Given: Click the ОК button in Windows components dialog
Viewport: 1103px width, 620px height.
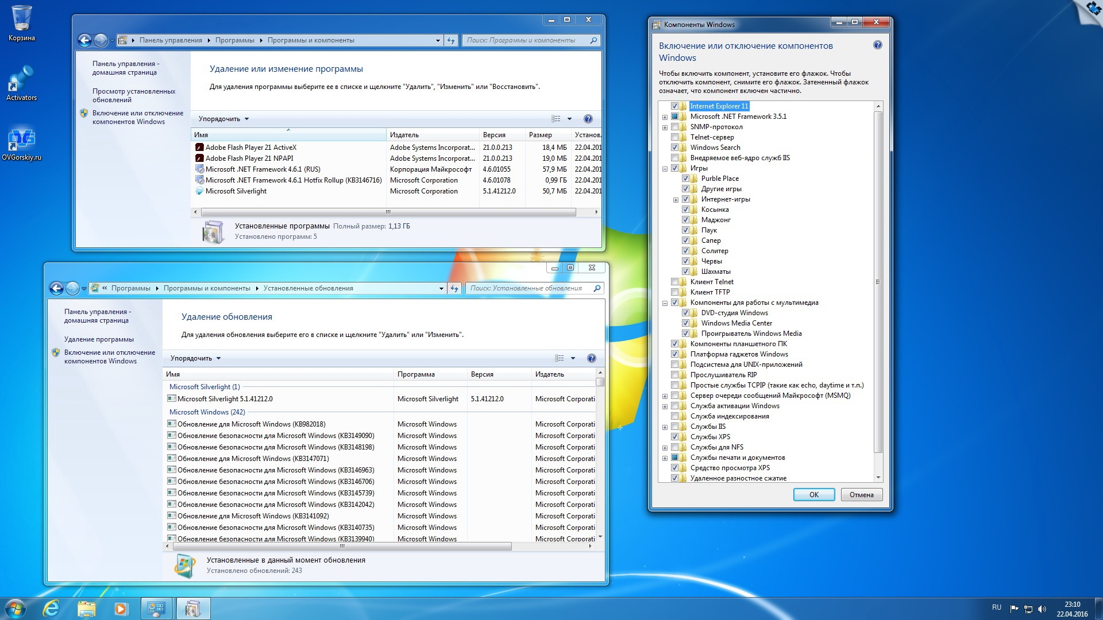Looking at the screenshot, I should (813, 494).
